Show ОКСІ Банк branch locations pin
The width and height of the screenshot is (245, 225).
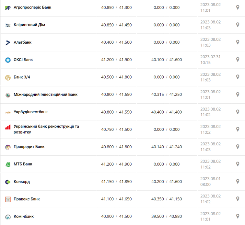point(238,60)
